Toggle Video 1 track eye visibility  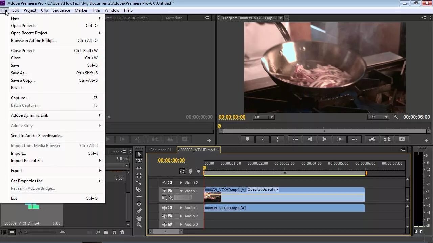pyautogui.click(x=164, y=191)
